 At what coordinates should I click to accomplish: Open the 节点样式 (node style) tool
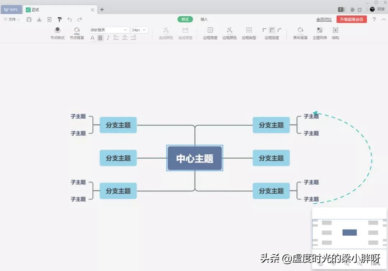[x=57, y=33]
